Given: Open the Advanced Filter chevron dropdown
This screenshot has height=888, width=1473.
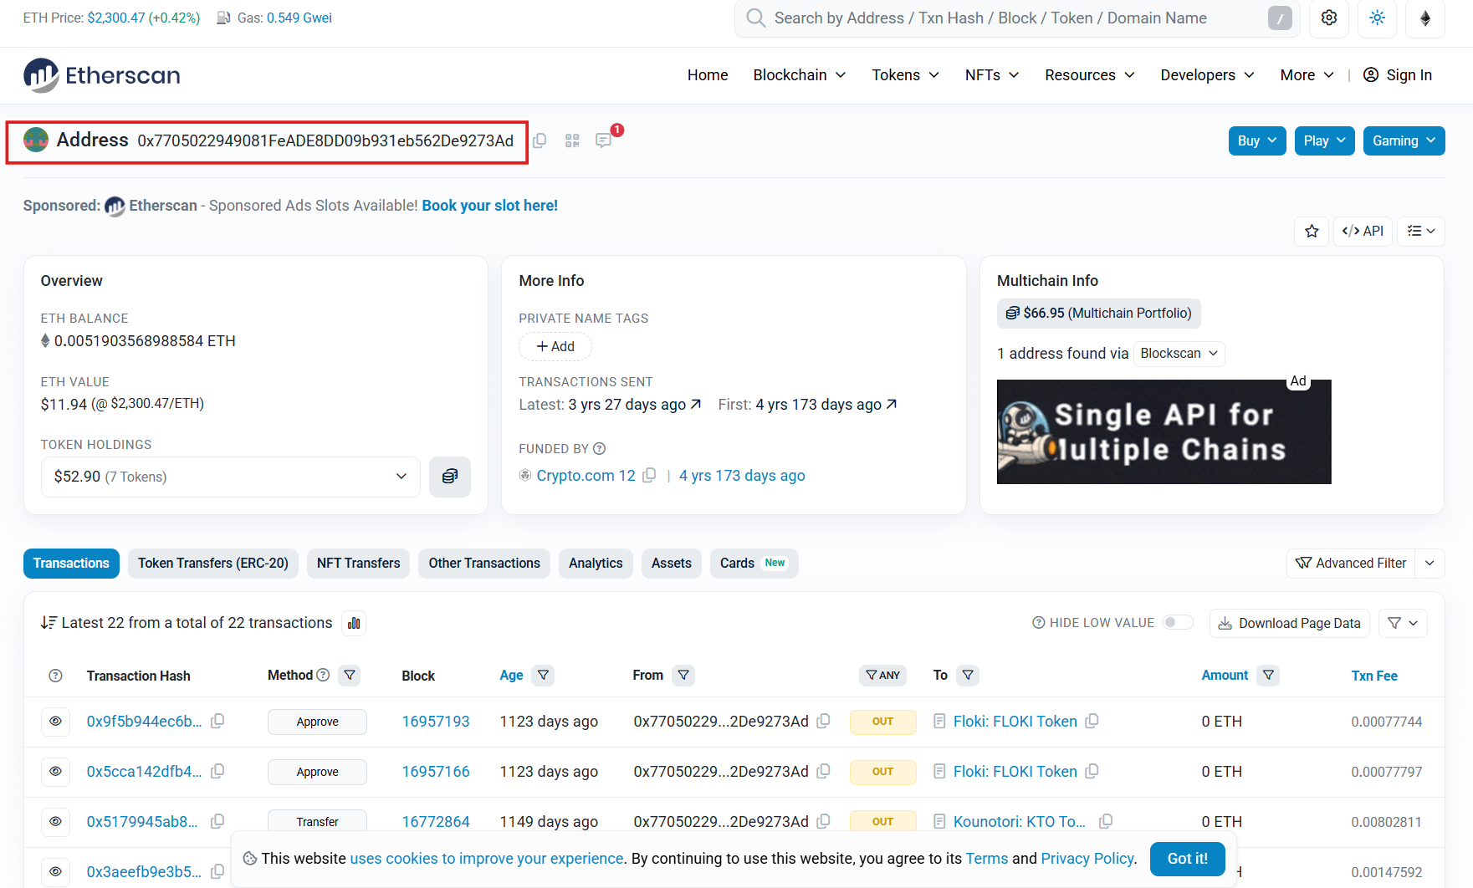Looking at the screenshot, I should point(1430,564).
